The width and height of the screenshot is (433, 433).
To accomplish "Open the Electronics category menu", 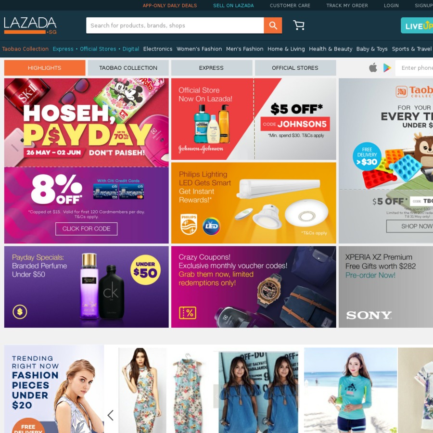I will click(x=158, y=49).
